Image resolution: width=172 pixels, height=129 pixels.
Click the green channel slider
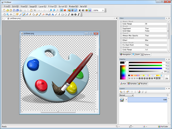point(145,66)
